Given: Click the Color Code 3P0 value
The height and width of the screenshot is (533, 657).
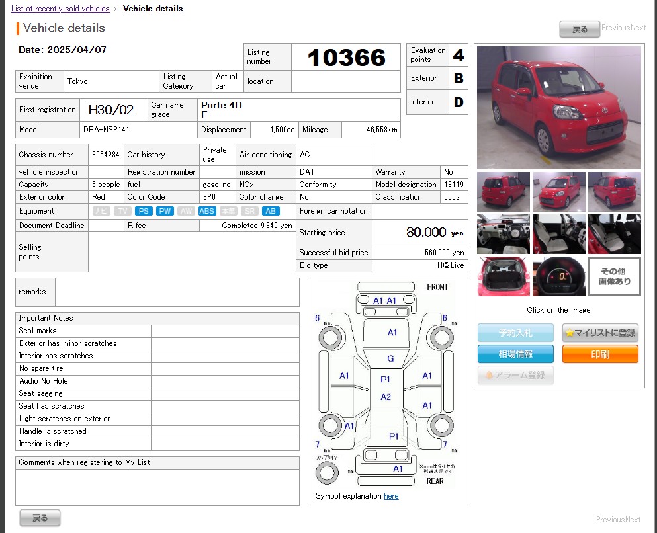Looking at the screenshot, I should [209, 197].
